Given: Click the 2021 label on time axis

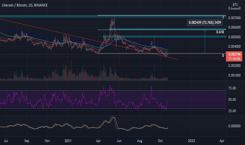Looking at the screenshot, I should (68, 141).
